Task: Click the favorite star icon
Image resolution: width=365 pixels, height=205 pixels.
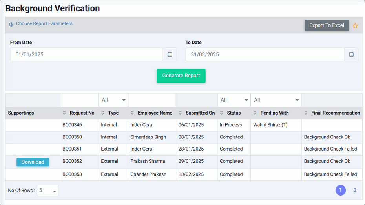Action: [x=355, y=26]
